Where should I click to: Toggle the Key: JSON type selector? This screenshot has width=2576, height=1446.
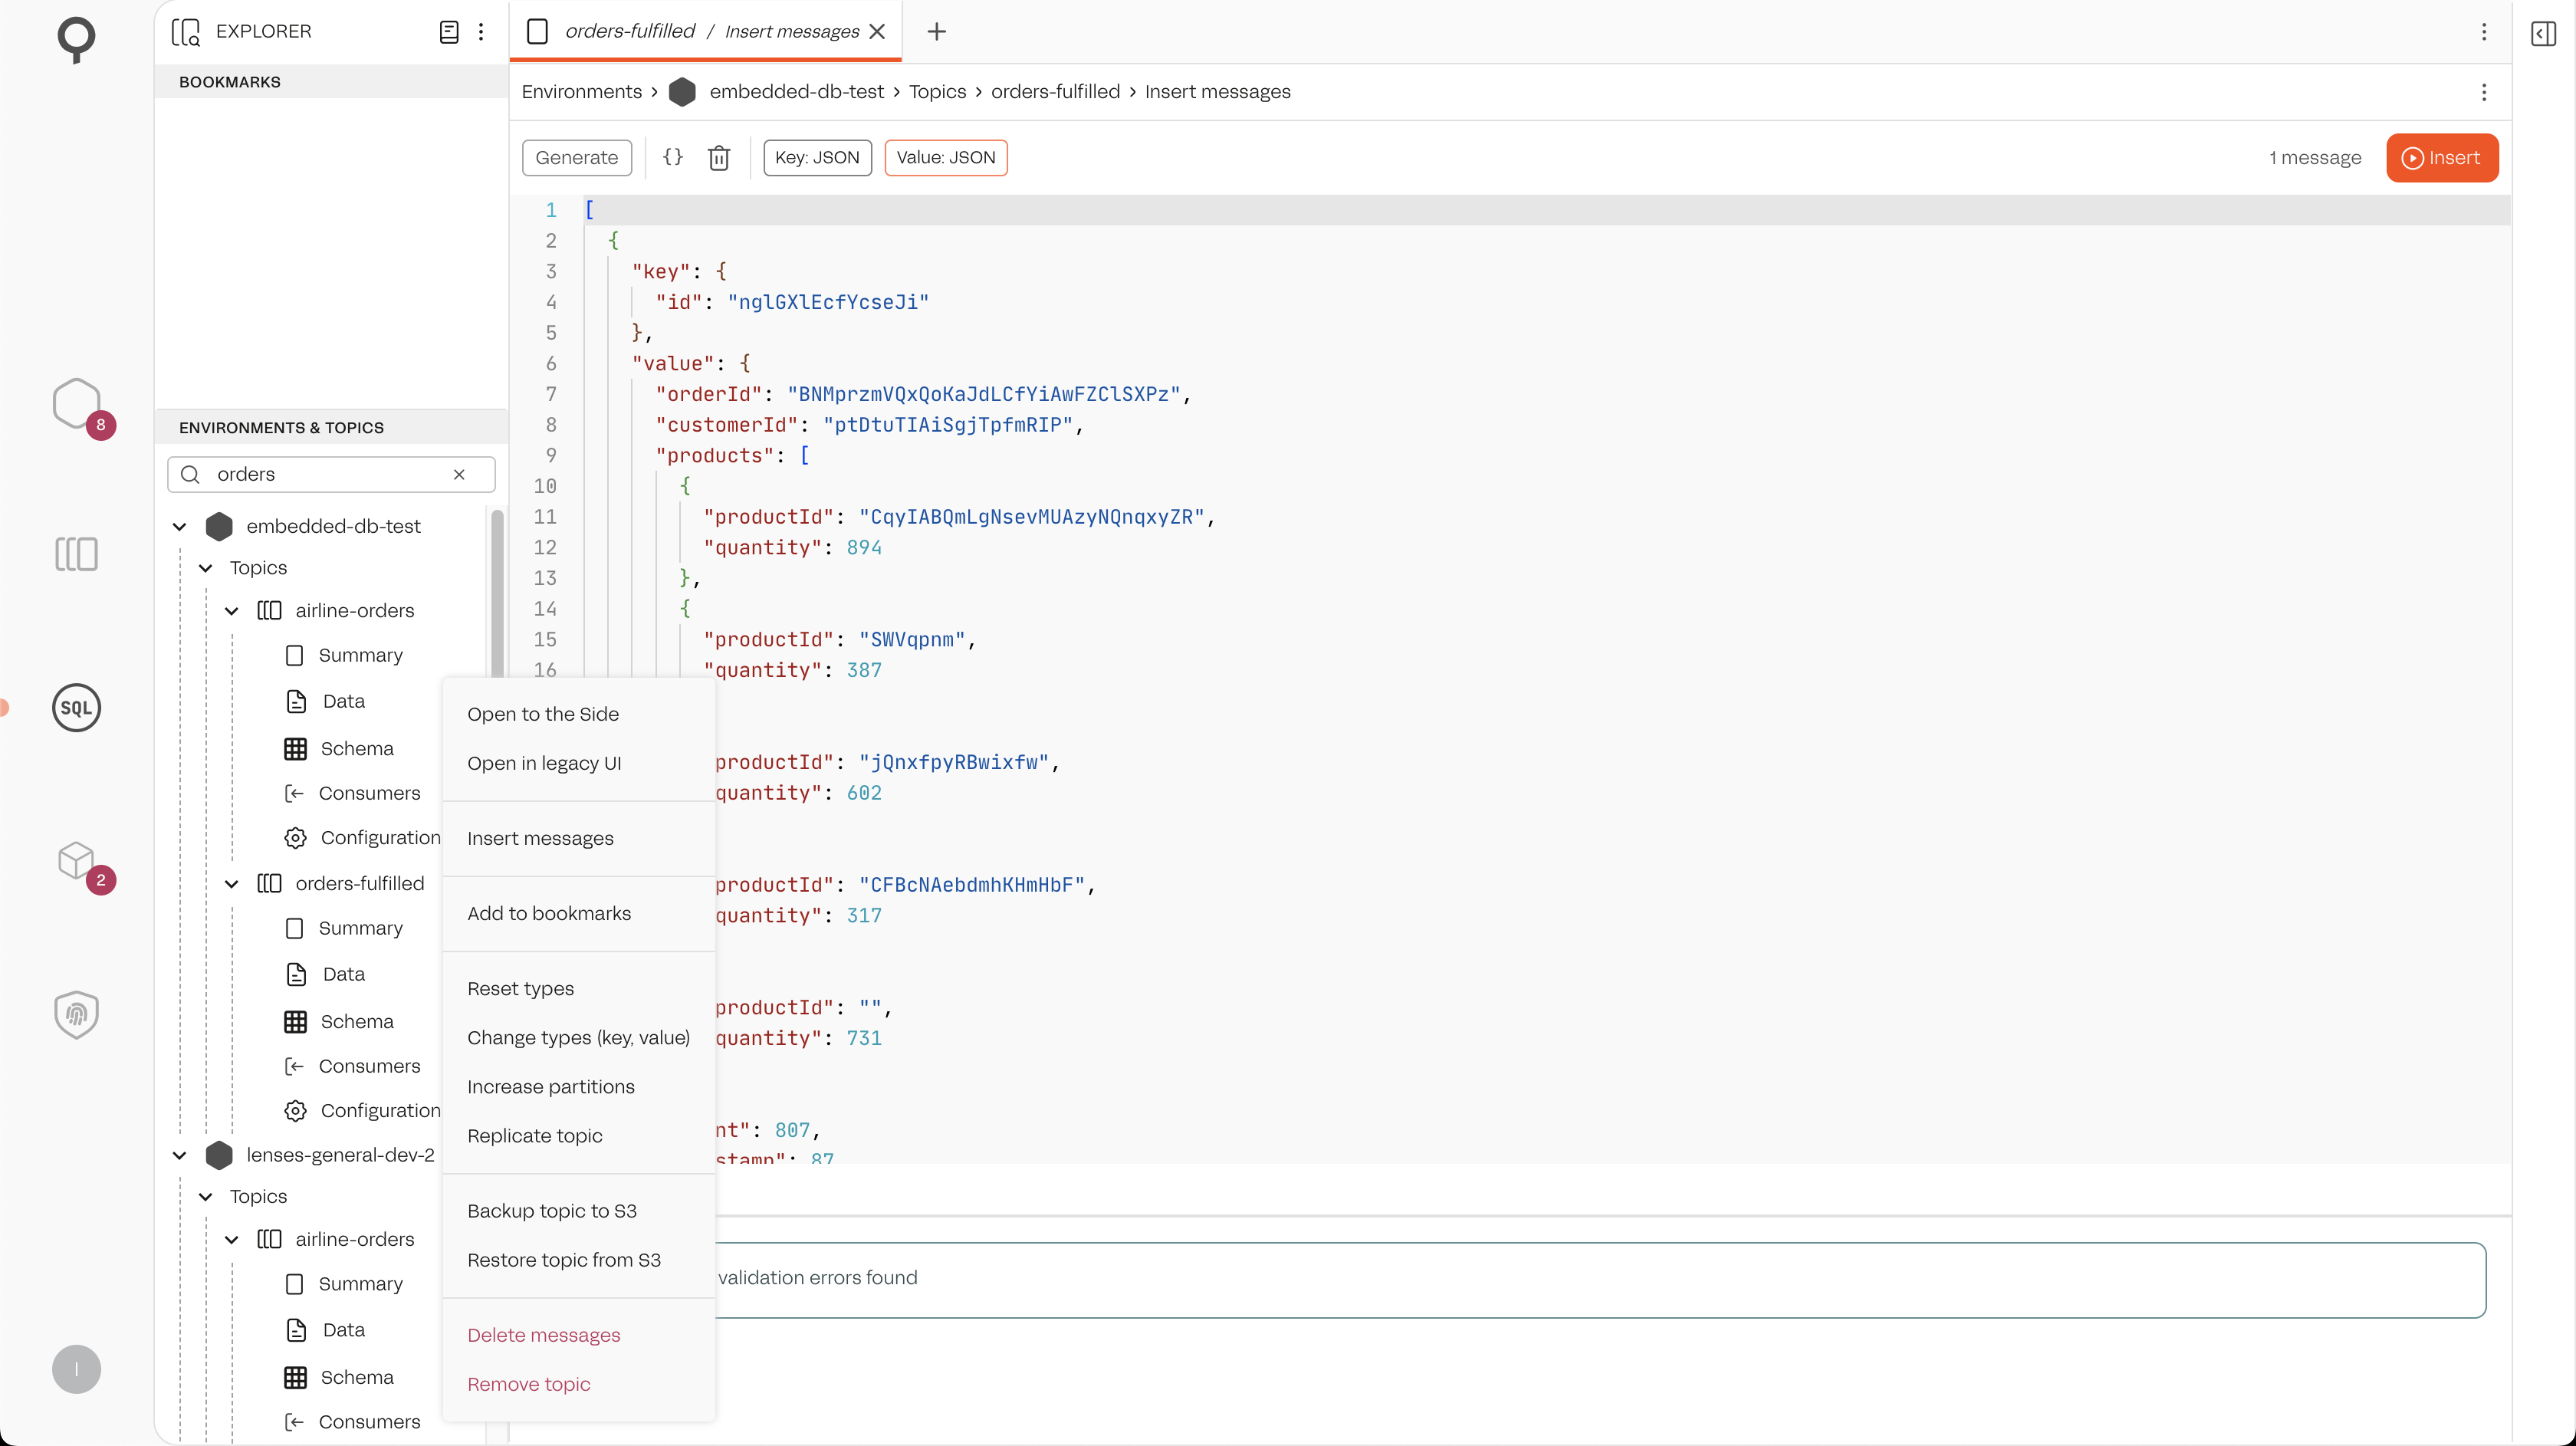817,158
